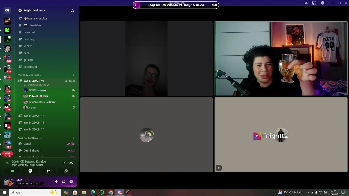This screenshot has height=196, width=349.
Task: Open Windows Start menu
Action: (x=4, y=192)
